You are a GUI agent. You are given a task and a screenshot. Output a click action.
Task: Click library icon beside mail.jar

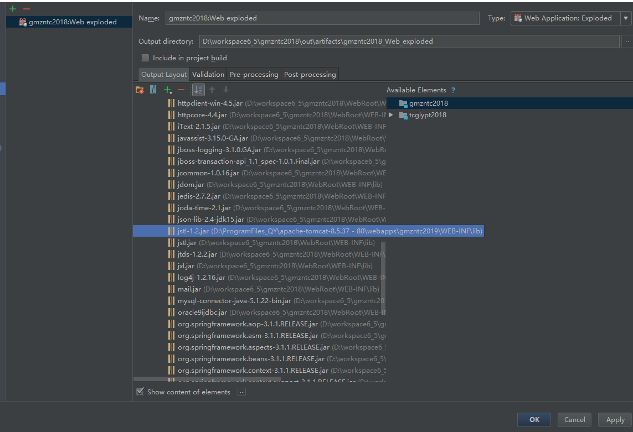(172, 289)
